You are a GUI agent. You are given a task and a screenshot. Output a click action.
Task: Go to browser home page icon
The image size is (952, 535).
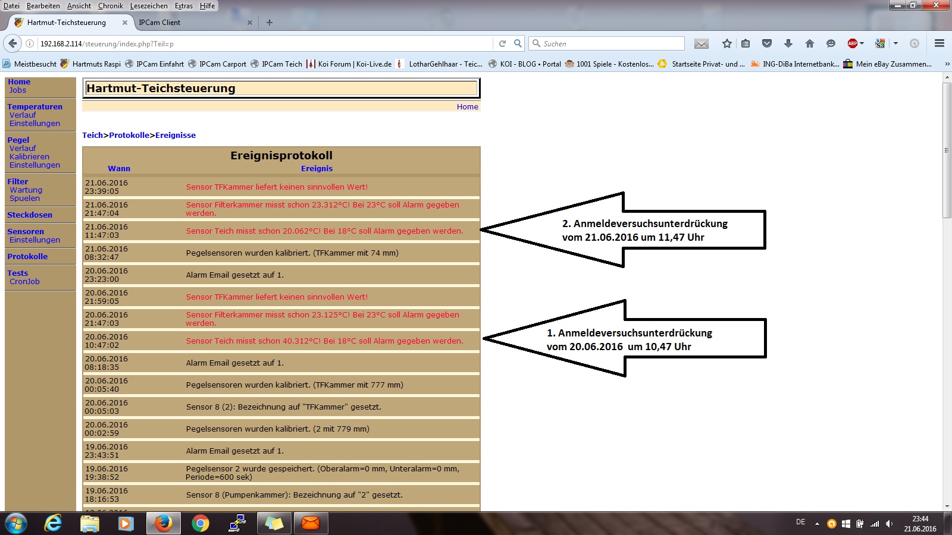coord(809,43)
